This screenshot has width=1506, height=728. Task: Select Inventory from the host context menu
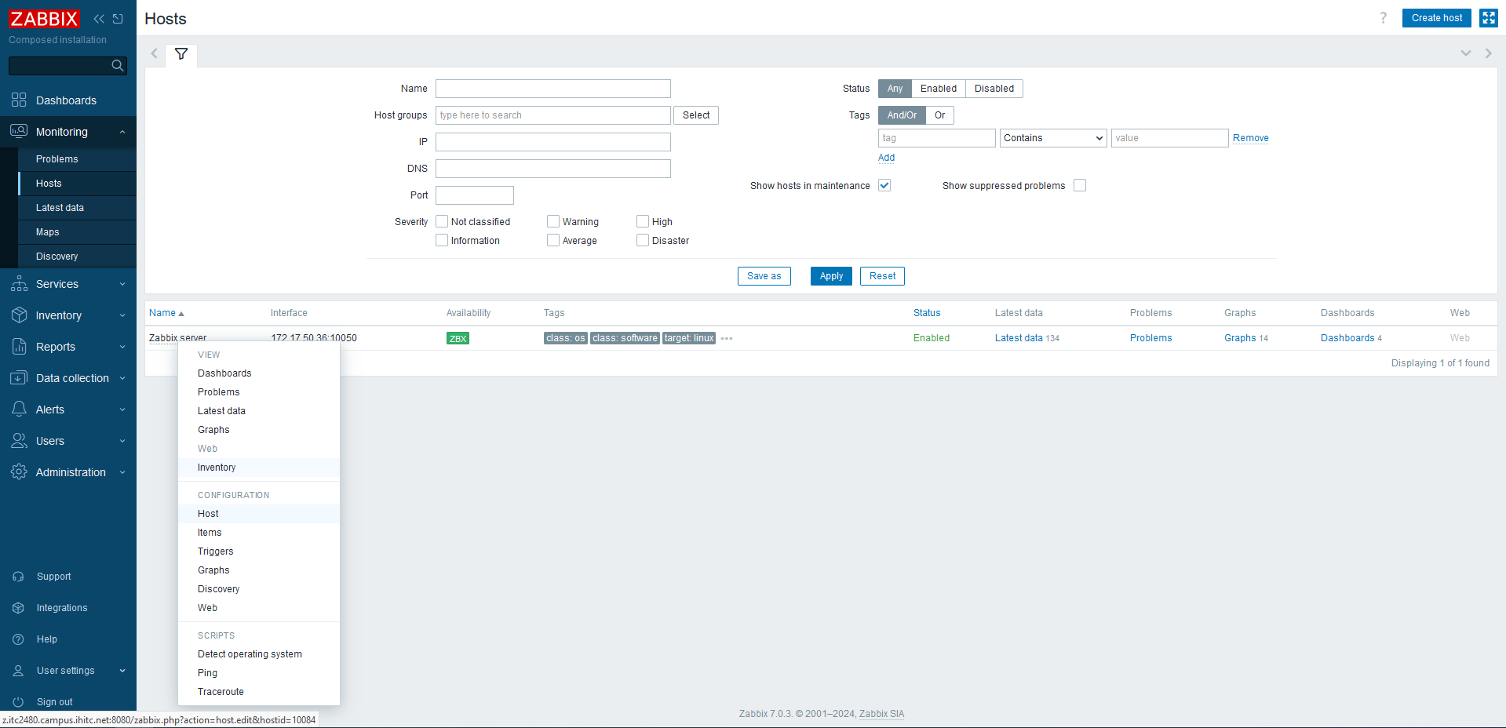[217, 468]
